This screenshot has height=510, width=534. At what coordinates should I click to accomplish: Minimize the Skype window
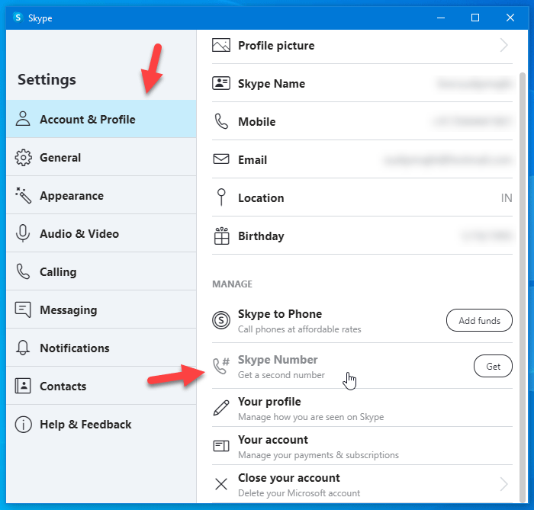point(441,18)
